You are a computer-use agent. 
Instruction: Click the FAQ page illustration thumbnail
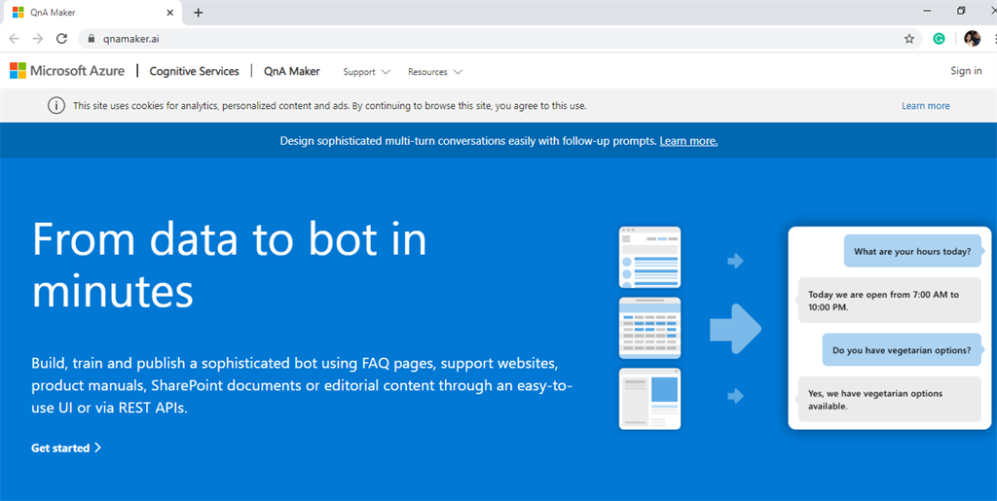pos(649,257)
